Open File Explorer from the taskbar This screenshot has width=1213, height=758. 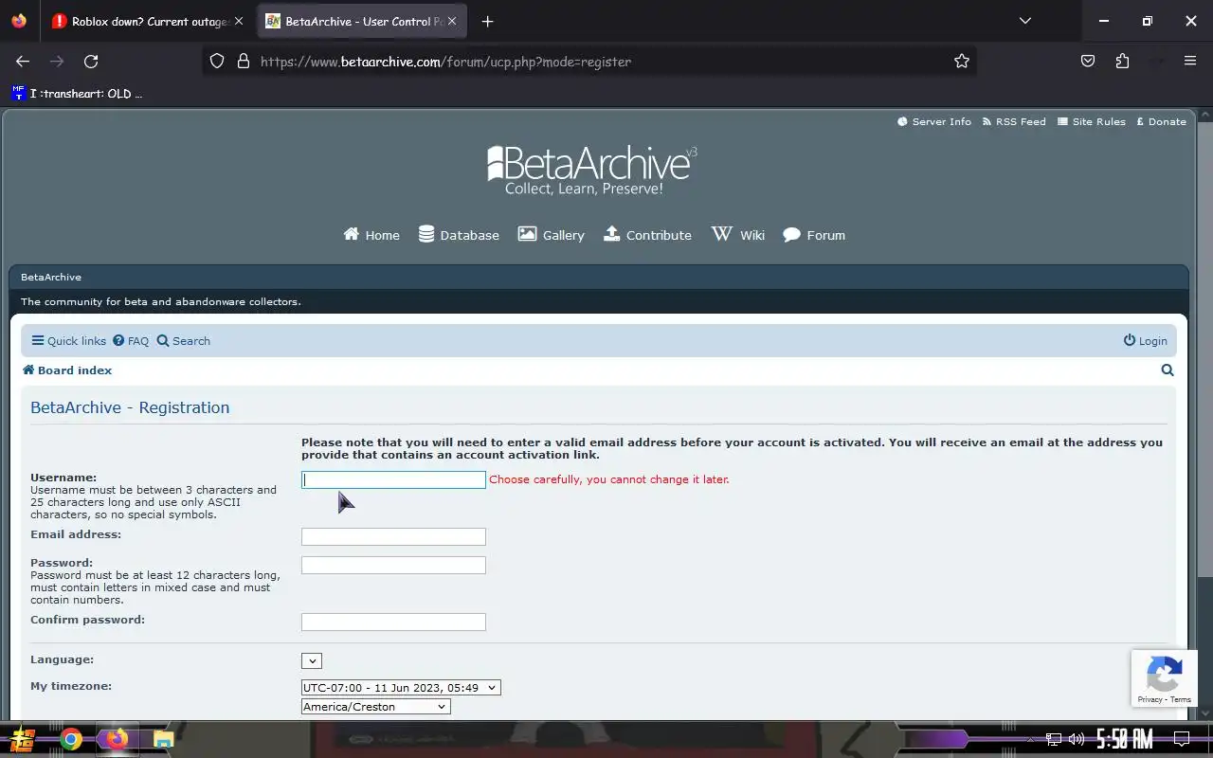tap(163, 739)
